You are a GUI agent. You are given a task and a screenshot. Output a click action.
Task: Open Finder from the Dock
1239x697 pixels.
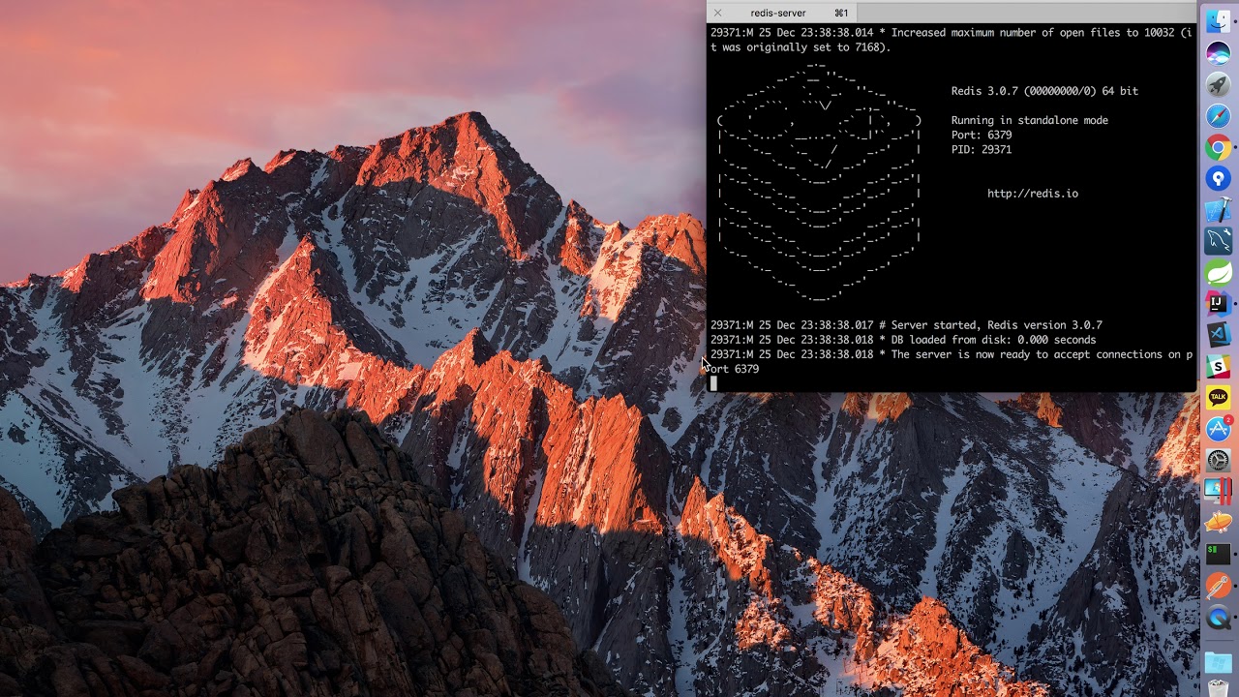(1219, 22)
